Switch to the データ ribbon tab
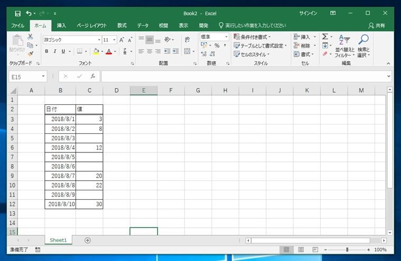401x261 pixels. coord(142,25)
